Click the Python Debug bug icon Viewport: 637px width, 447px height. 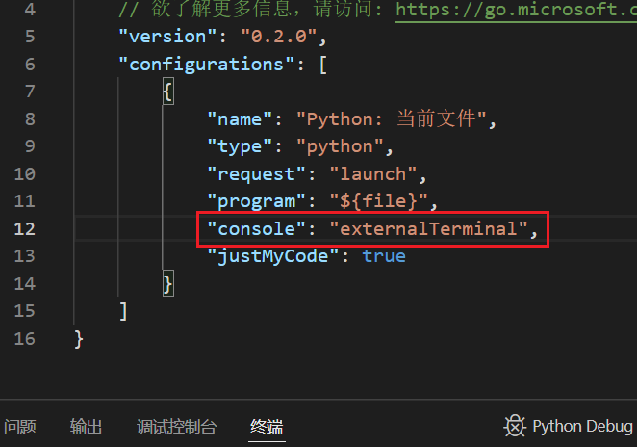pos(515,427)
